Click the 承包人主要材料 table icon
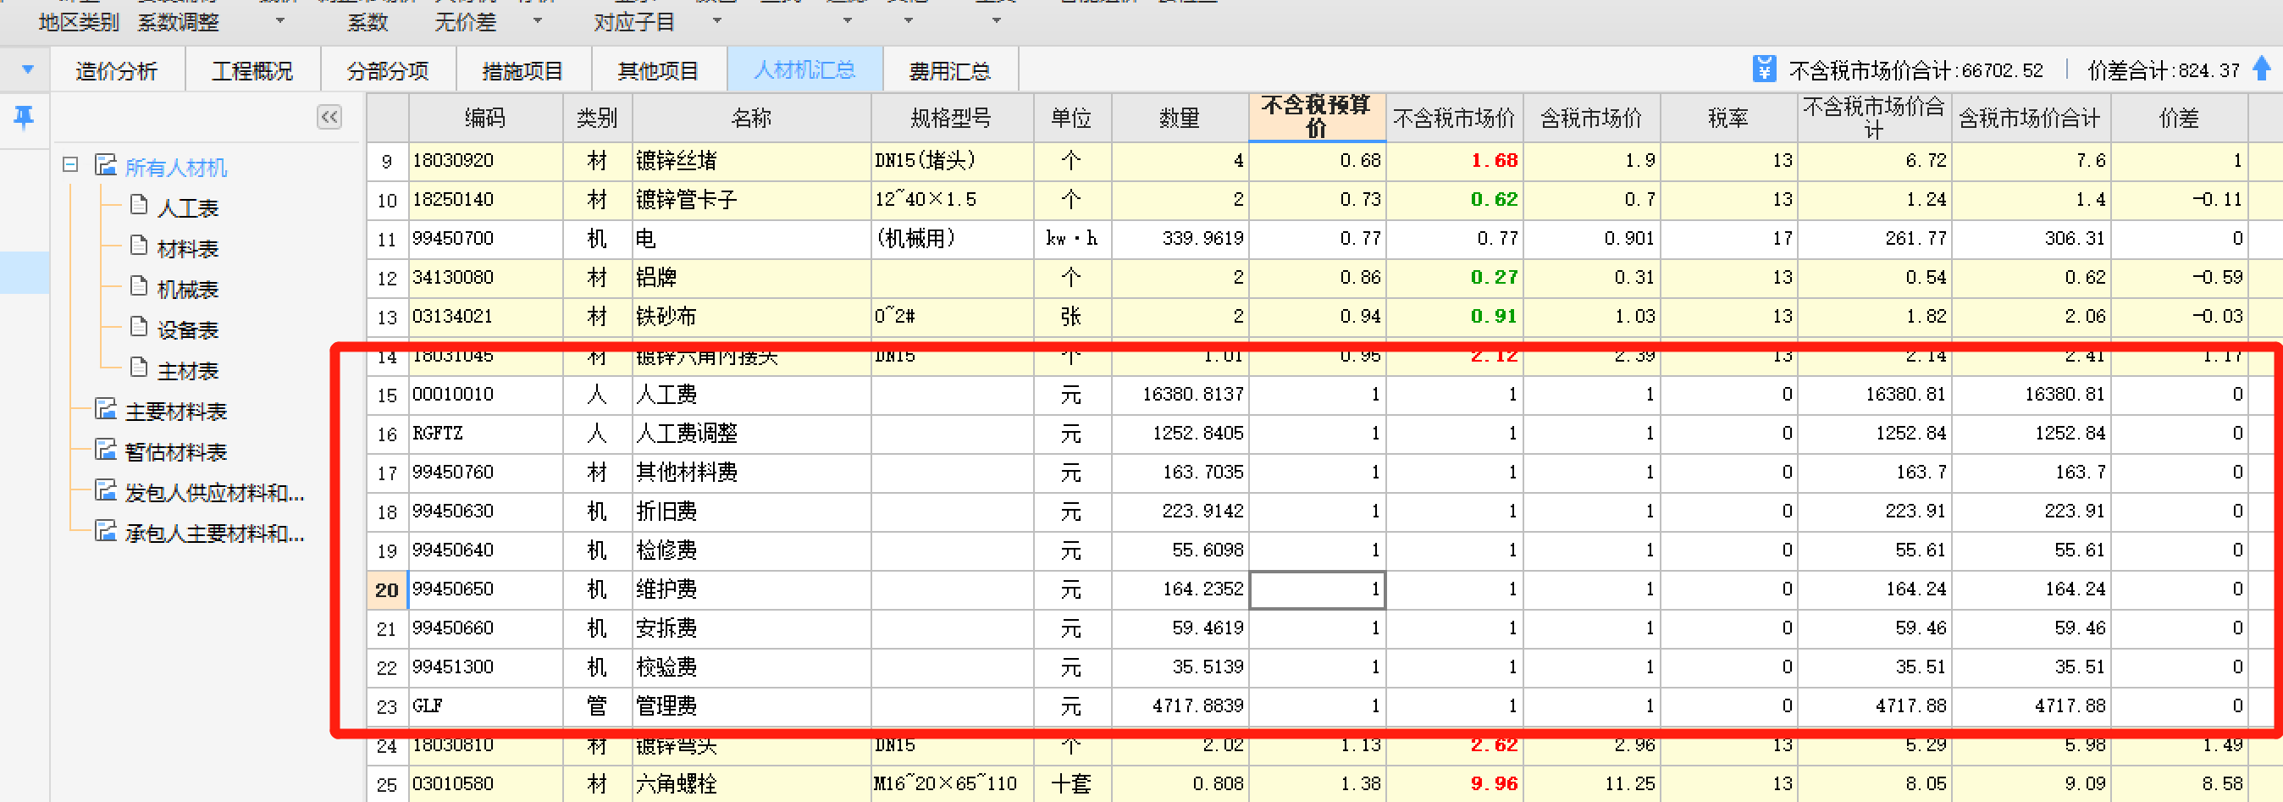Screen dimensions: 2283x802 (107, 532)
